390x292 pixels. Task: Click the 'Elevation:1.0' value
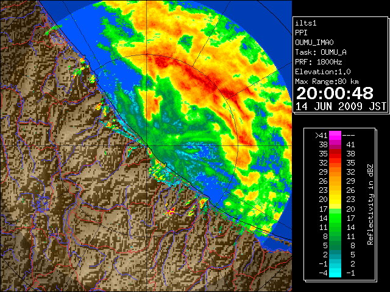click(x=323, y=72)
